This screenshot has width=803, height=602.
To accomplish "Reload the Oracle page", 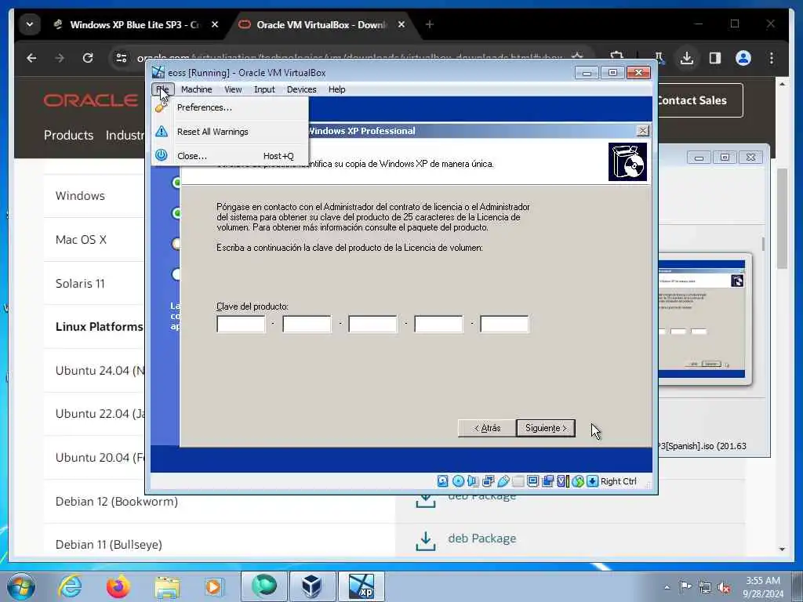I will (88, 58).
